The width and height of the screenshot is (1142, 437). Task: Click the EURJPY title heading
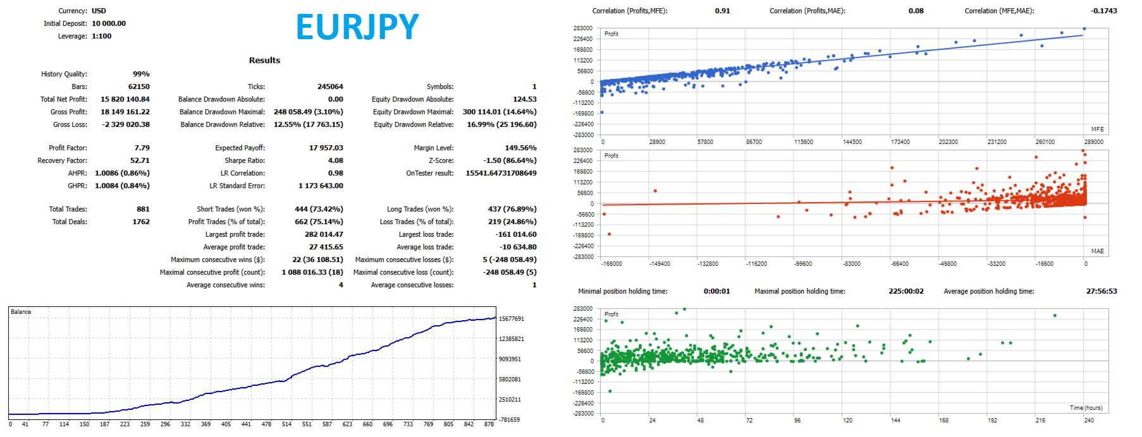coord(357,27)
